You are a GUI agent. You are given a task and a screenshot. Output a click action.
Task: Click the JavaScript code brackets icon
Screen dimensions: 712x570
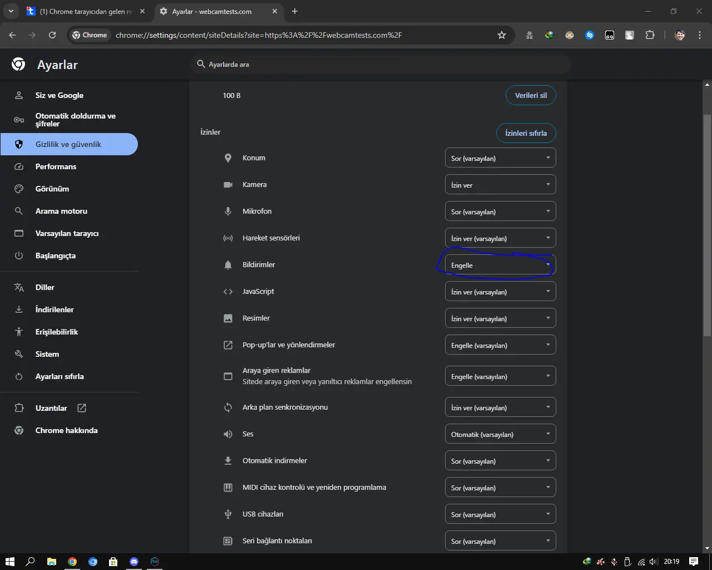(228, 292)
